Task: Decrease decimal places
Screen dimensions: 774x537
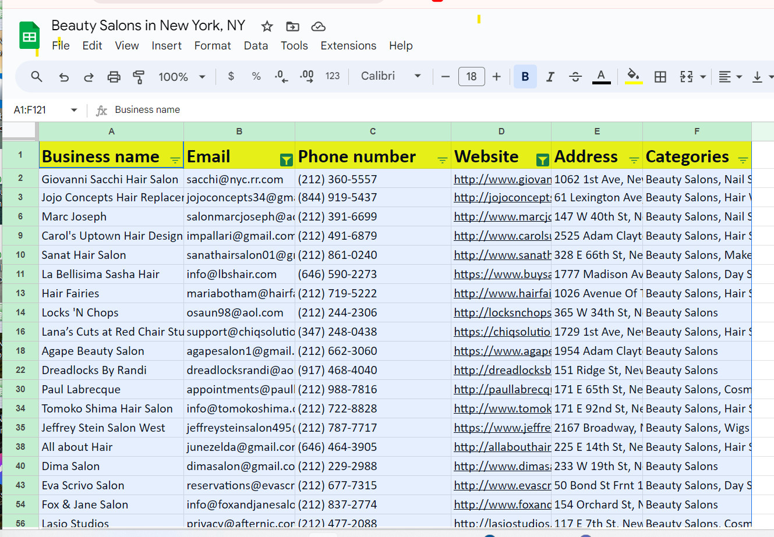Action: point(281,76)
